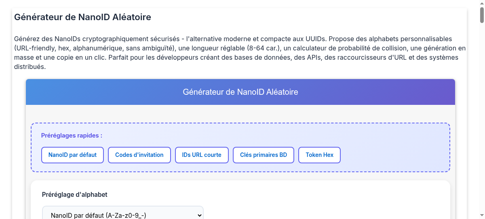Screen dimensions: 485x219
Task: Click the word distribués ending the description
Action: tap(30, 67)
